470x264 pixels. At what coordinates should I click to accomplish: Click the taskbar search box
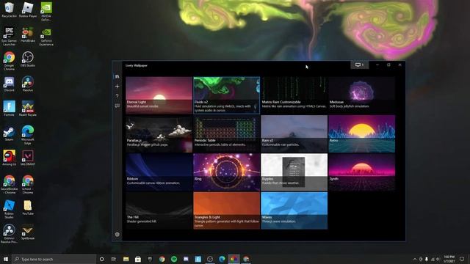[x=54, y=259]
